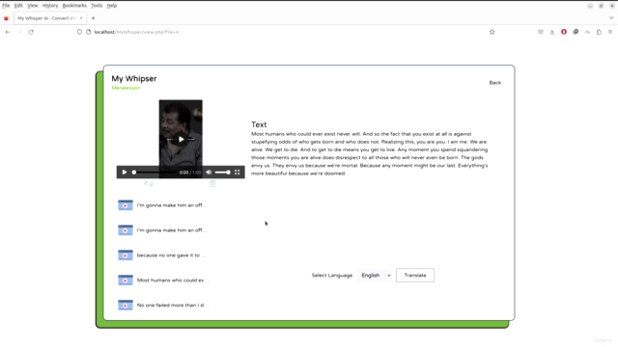Viewport: 618px width, 347px height.
Task: Click the red extension icon in toolbar
Action: tap(564, 32)
